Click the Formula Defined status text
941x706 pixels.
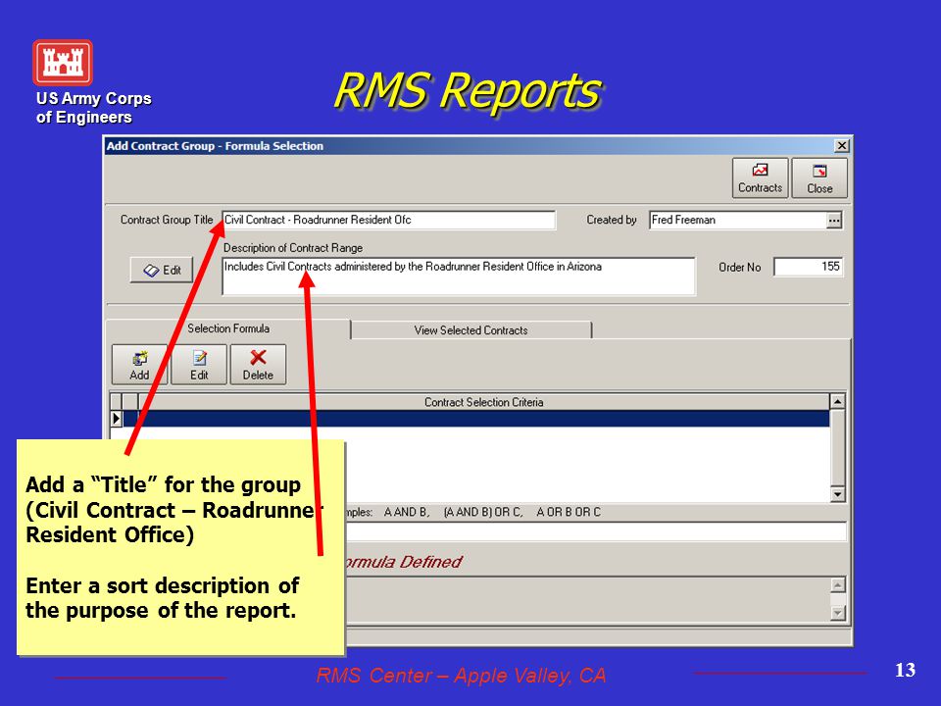[x=404, y=562]
